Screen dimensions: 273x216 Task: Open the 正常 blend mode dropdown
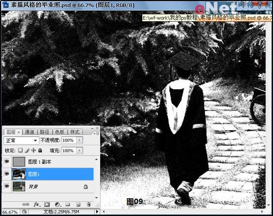[x=21, y=141]
